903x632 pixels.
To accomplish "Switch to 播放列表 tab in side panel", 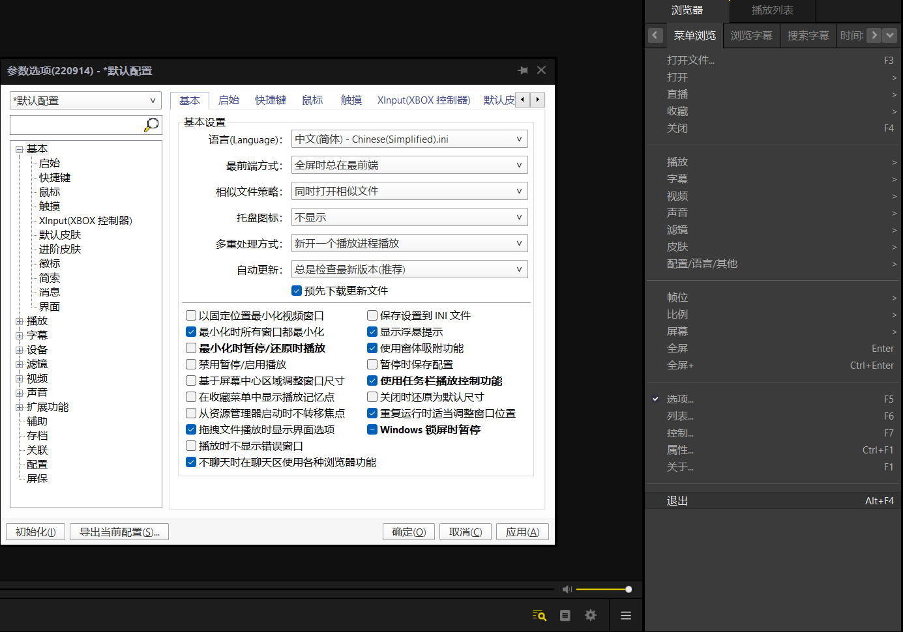I will pos(773,10).
